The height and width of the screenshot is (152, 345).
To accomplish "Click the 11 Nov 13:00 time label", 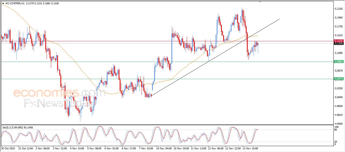I will pyautogui.click(x=198, y=148).
